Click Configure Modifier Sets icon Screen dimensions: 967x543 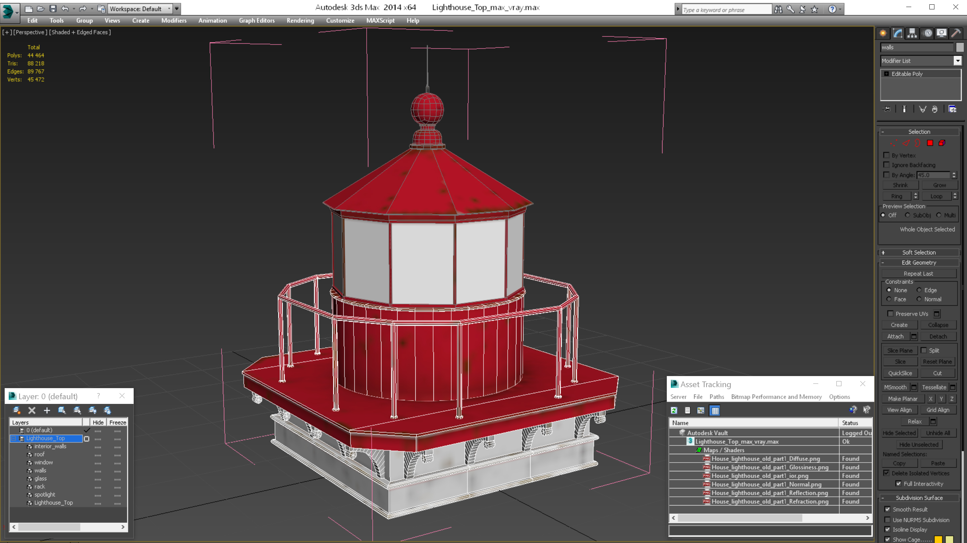click(953, 109)
